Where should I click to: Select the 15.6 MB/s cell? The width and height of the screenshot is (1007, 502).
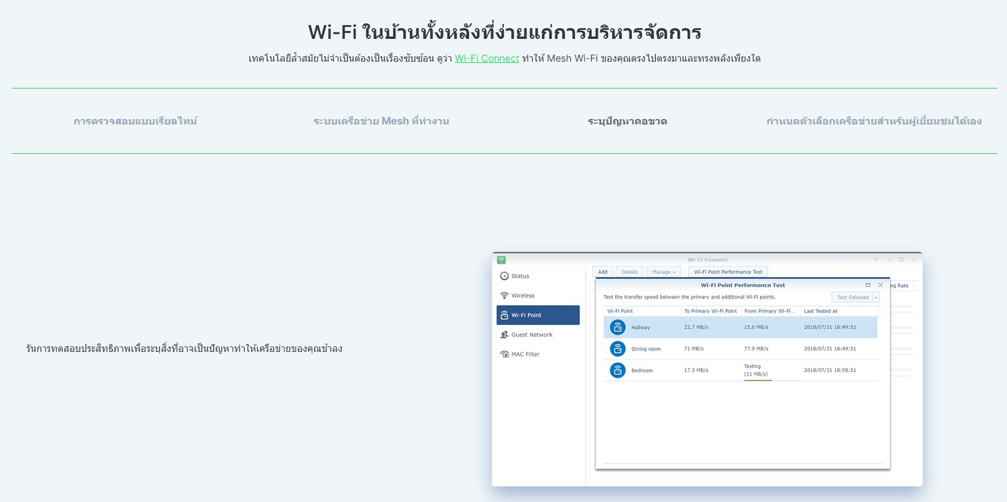point(756,327)
